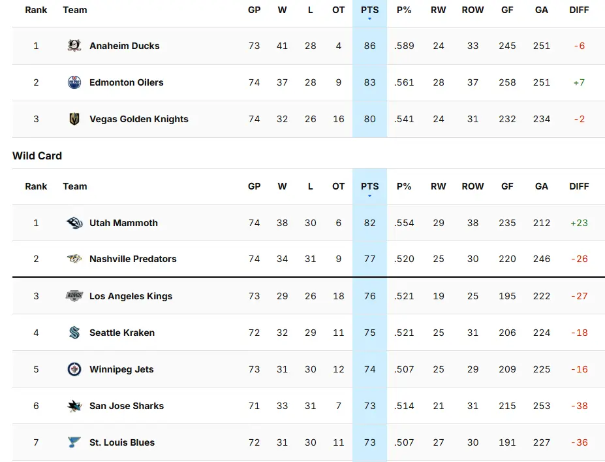605x462 pixels.
Task: Click the Nashville Predators logo
Action: click(x=74, y=259)
